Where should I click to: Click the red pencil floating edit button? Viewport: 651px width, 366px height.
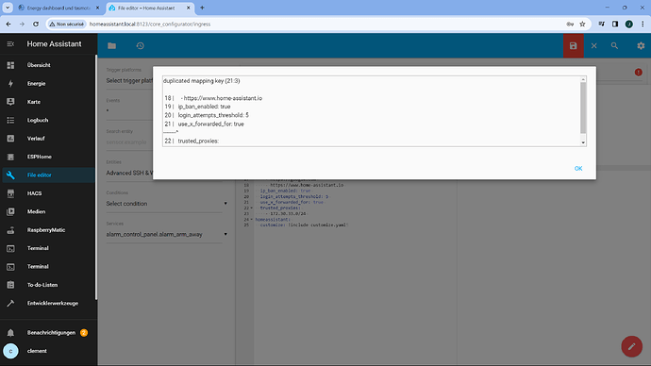(x=631, y=346)
